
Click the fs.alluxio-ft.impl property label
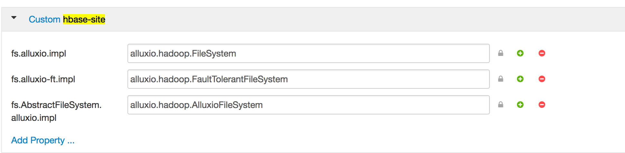click(43, 79)
